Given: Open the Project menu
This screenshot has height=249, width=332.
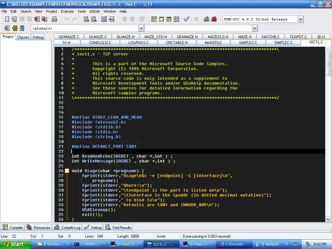Looking at the screenshot, I should tap(52, 11).
